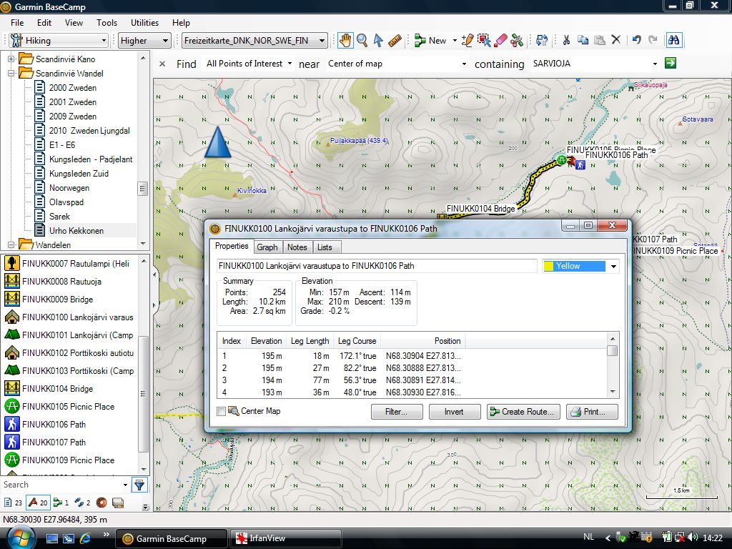This screenshot has height=549, width=732.
Task: Start search with green arrow button
Action: tap(670, 64)
